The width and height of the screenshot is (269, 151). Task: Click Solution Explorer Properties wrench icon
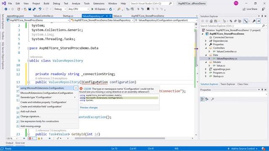254,21
